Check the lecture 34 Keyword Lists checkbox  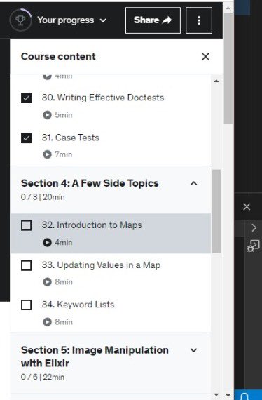click(26, 305)
